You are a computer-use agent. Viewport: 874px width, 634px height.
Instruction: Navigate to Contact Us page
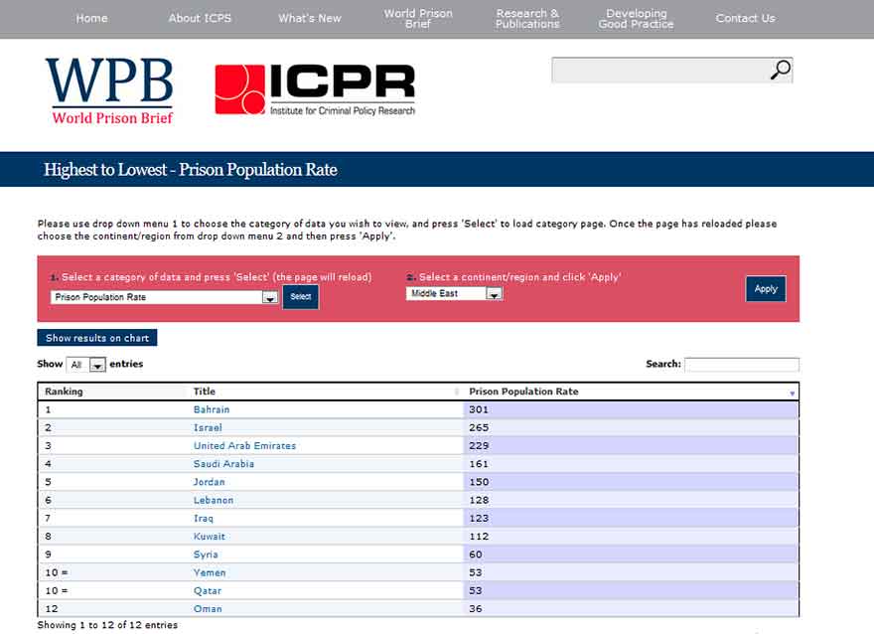[745, 18]
